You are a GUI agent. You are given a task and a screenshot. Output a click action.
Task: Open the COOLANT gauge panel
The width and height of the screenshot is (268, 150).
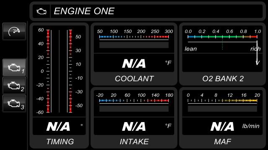tap(134, 54)
